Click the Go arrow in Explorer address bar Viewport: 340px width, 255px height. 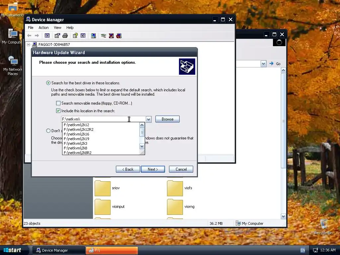[x=272, y=63]
